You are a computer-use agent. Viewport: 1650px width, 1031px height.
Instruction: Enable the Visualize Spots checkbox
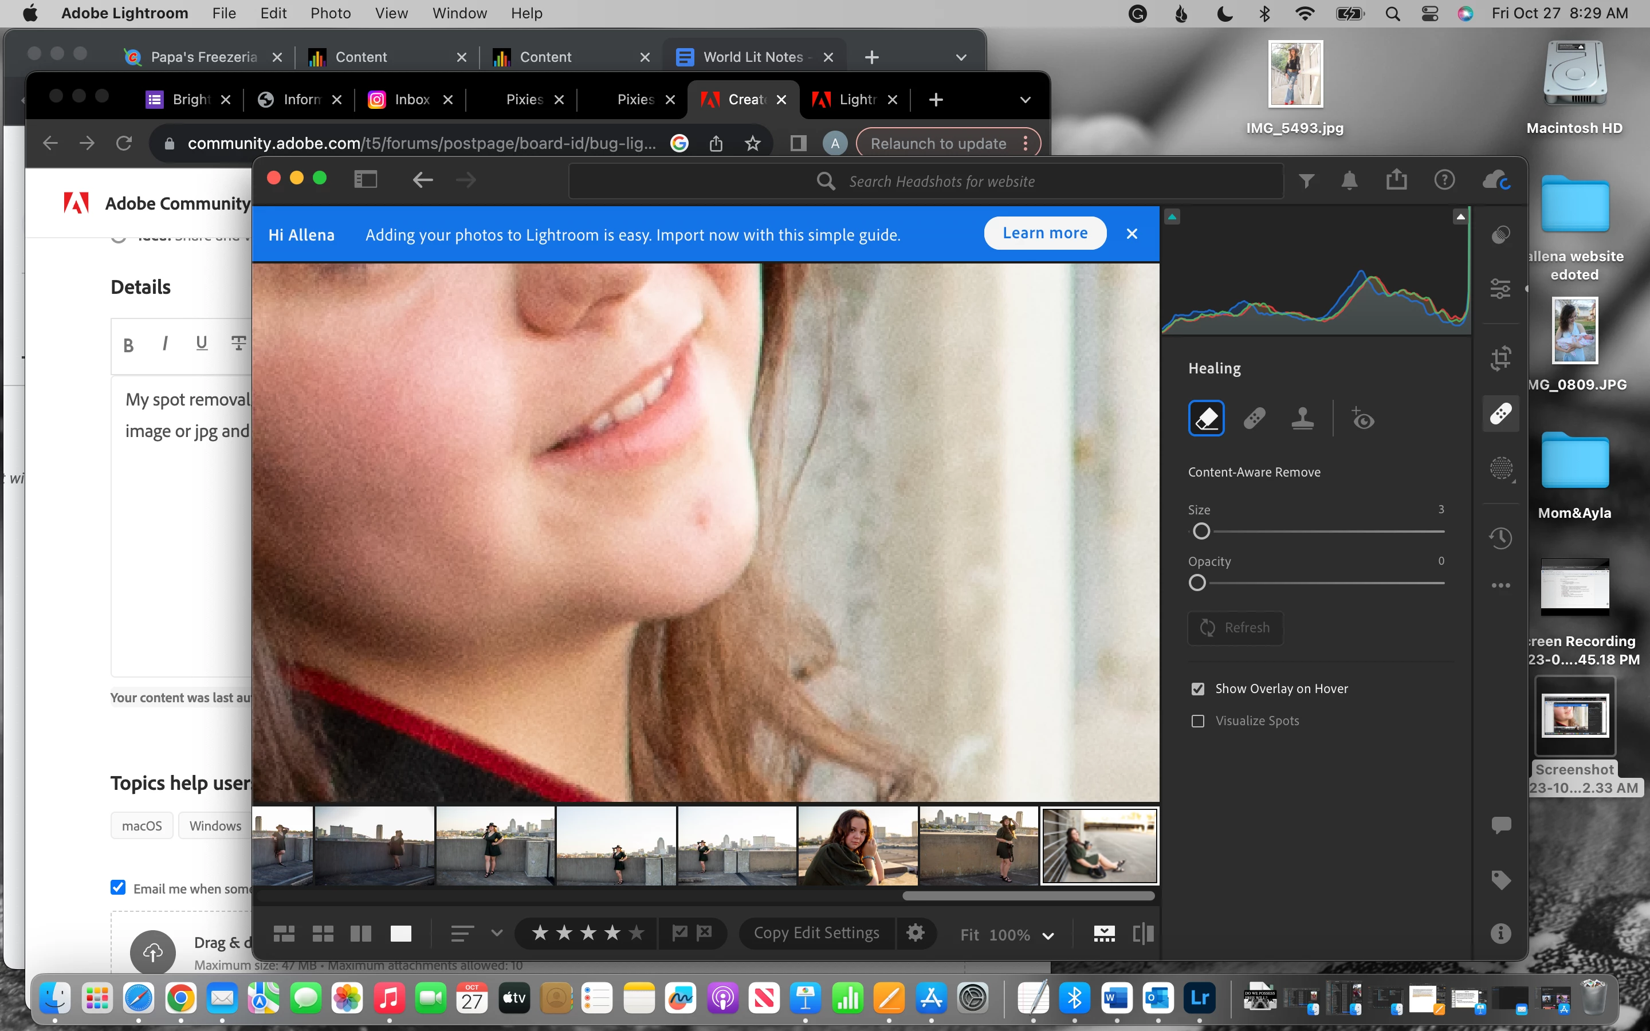pyautogui.click(x=1198, y=721)
